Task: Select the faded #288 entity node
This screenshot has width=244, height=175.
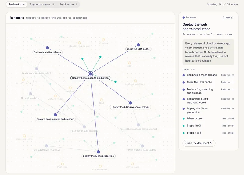Action: pos(101,100)
